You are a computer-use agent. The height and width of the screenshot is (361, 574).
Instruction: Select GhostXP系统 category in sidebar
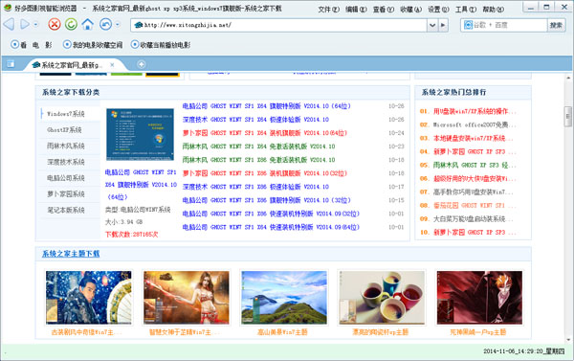[64, 129]
